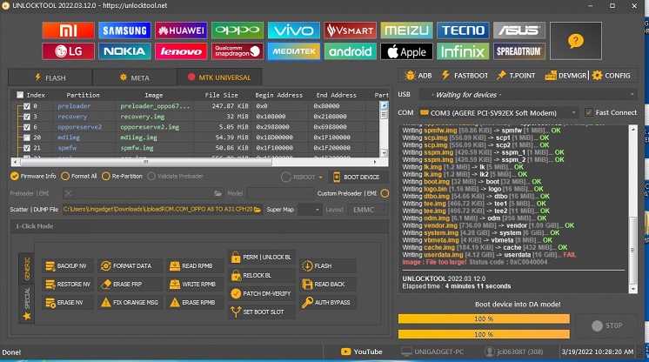Open the Model dropdown
The height and width of the screenshot is (362, 649).
[280, 193]
